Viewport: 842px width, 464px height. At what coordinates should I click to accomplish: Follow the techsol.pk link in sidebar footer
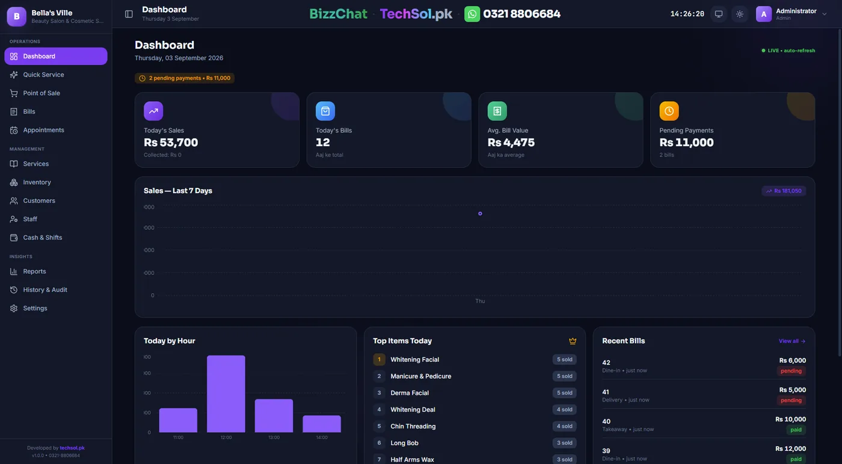(72, 448)
